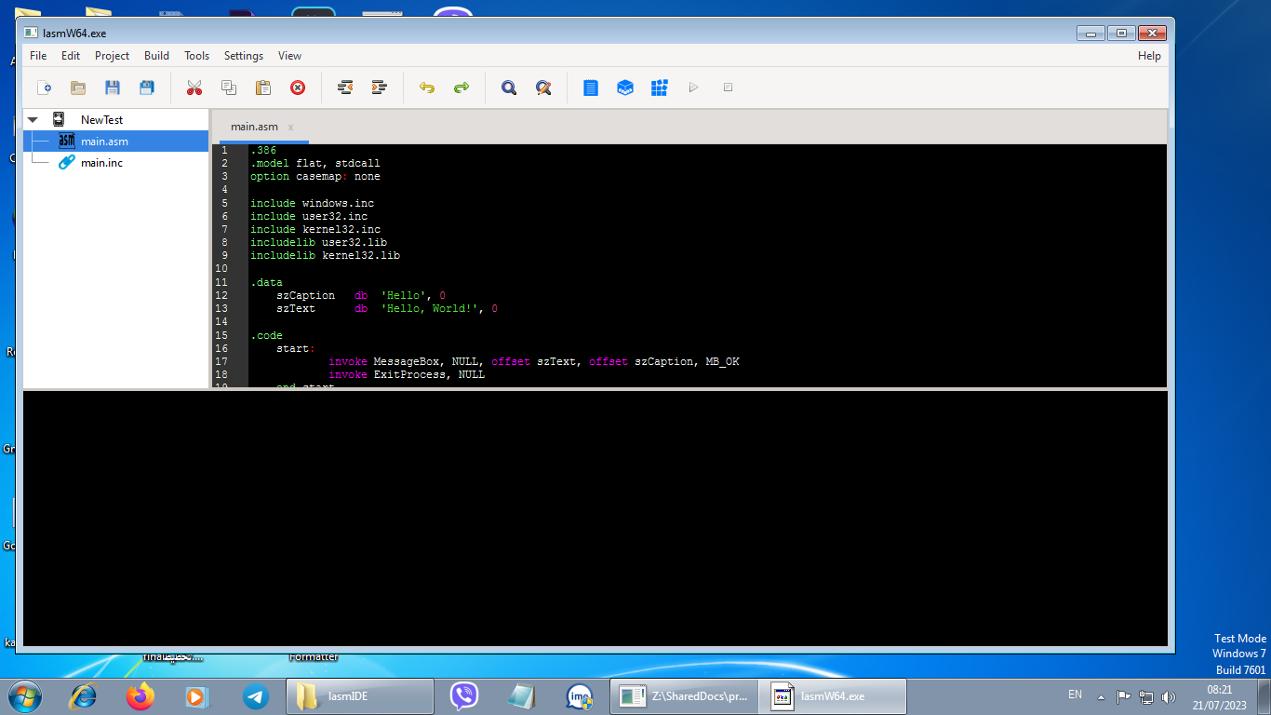Switch to the Z:\SharedDocs taskbar window
The height and width of the screenshot is (715, 1271).
684,695
